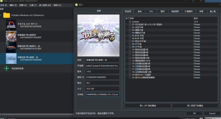Click the selected 閃の軌跡：改 game icon
Image resolution: width=221 pixels, height=119 pixels.
pos(11,59)
